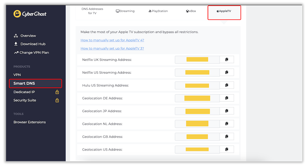Select the AppleTV tab

click(x=224, y=12)
